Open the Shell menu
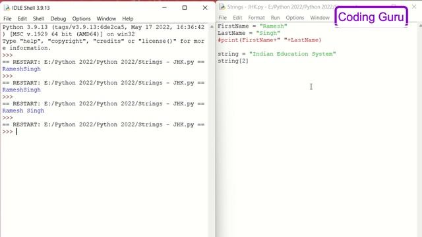 [x=38, y=19]
